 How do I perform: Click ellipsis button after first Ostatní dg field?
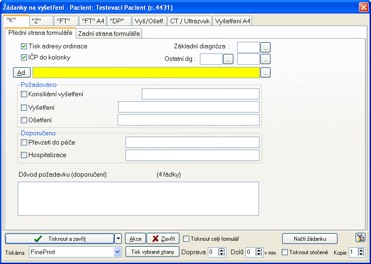pos(228,59)
